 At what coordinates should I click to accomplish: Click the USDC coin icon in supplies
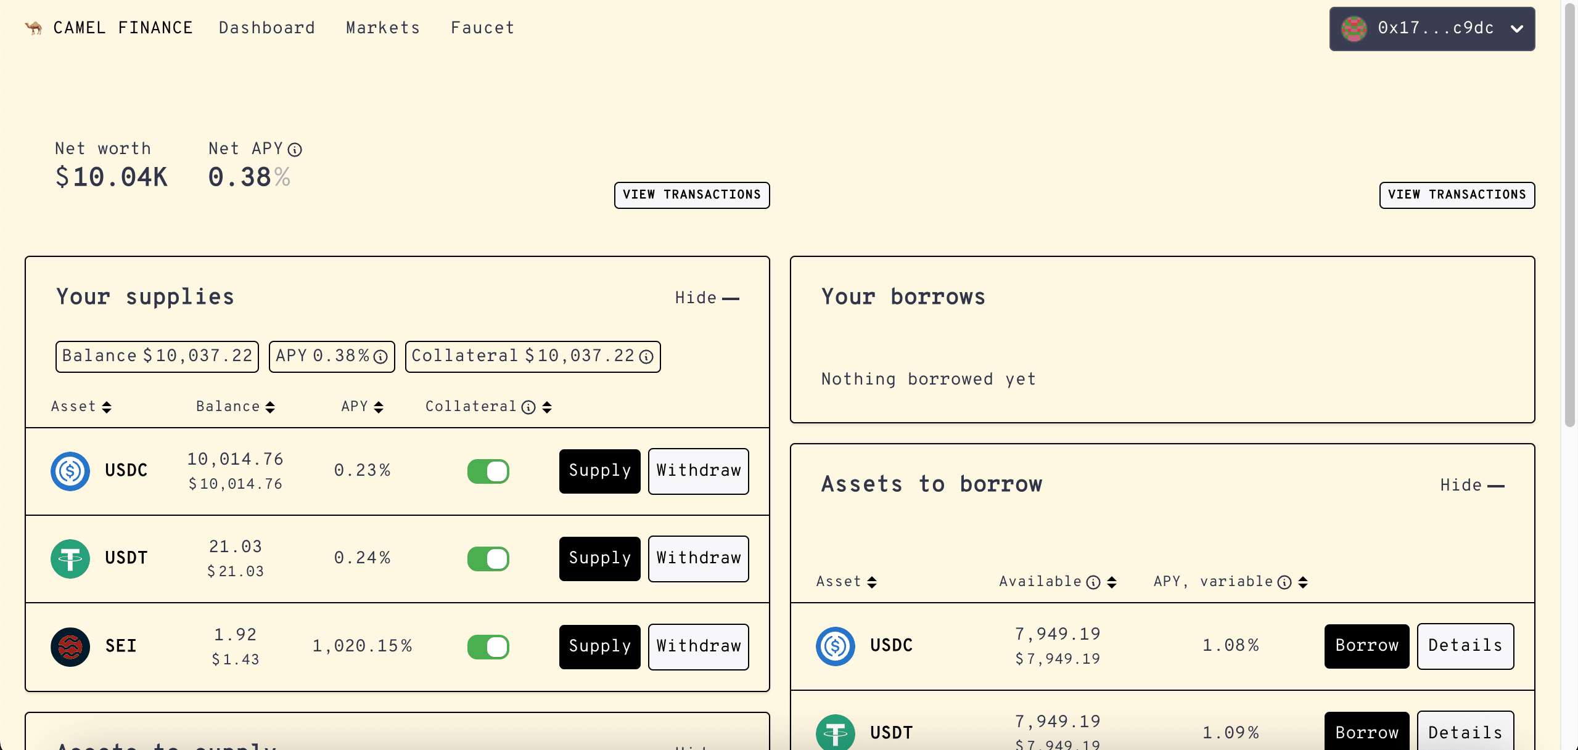coord(70,471)
